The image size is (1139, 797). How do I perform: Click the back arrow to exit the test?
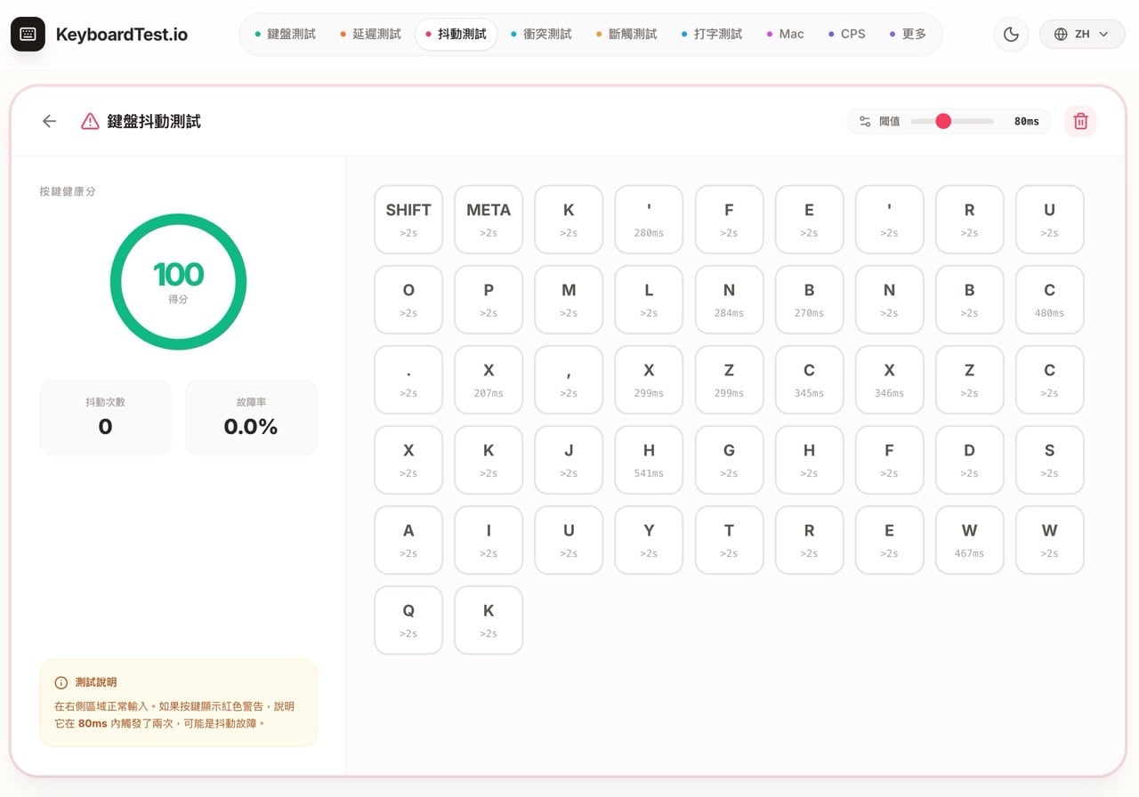click(49, 121)
